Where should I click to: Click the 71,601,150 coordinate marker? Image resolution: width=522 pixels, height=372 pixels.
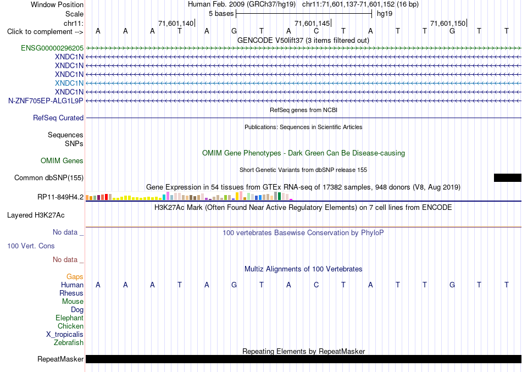tap(448, 23)
